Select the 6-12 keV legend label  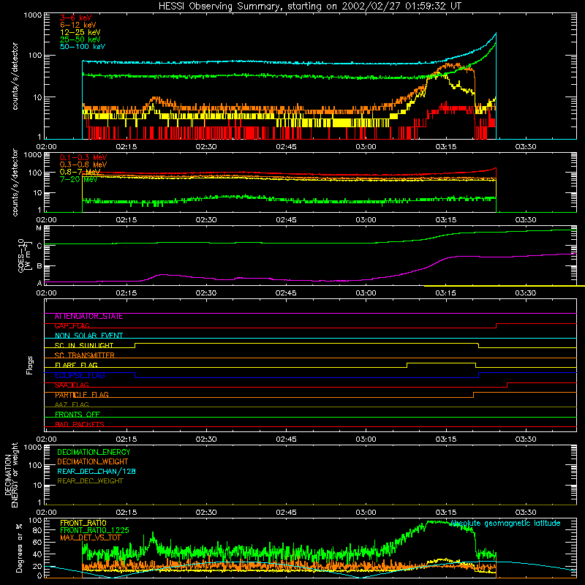[x=78, y=25]
